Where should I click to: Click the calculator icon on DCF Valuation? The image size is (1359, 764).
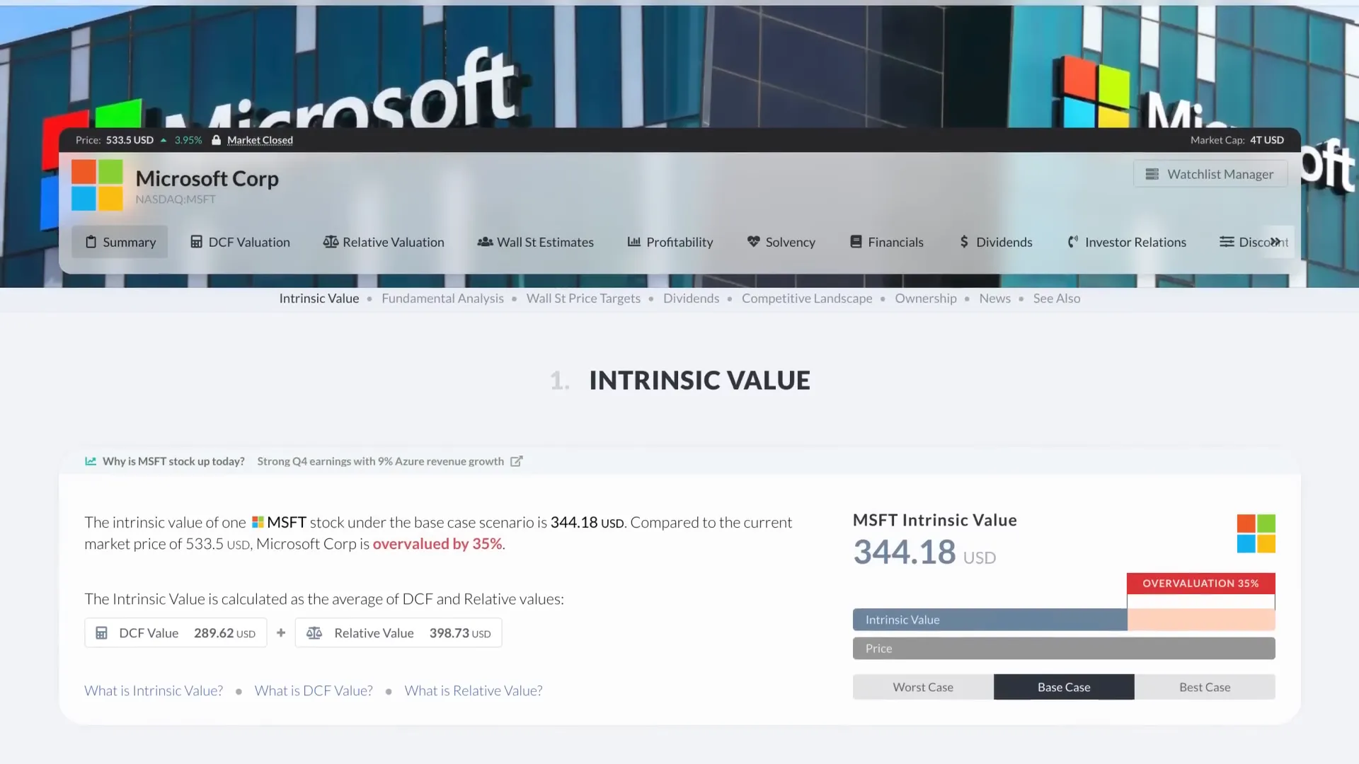tap(197, 242)
